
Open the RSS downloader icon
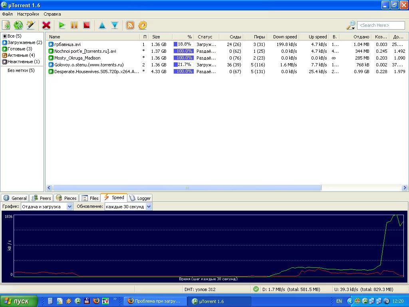tap(130, 25)
